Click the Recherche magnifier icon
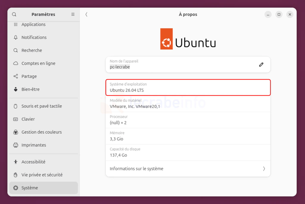The width and height of the screenshot is (305, 204). [x=15, y=50]
